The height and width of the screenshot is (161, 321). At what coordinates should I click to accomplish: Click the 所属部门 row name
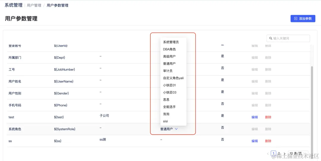(15, 58)
